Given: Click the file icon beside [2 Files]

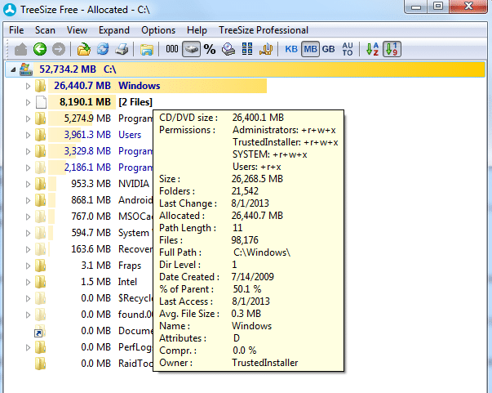Looking at the screenshot, I should (41, 102).
